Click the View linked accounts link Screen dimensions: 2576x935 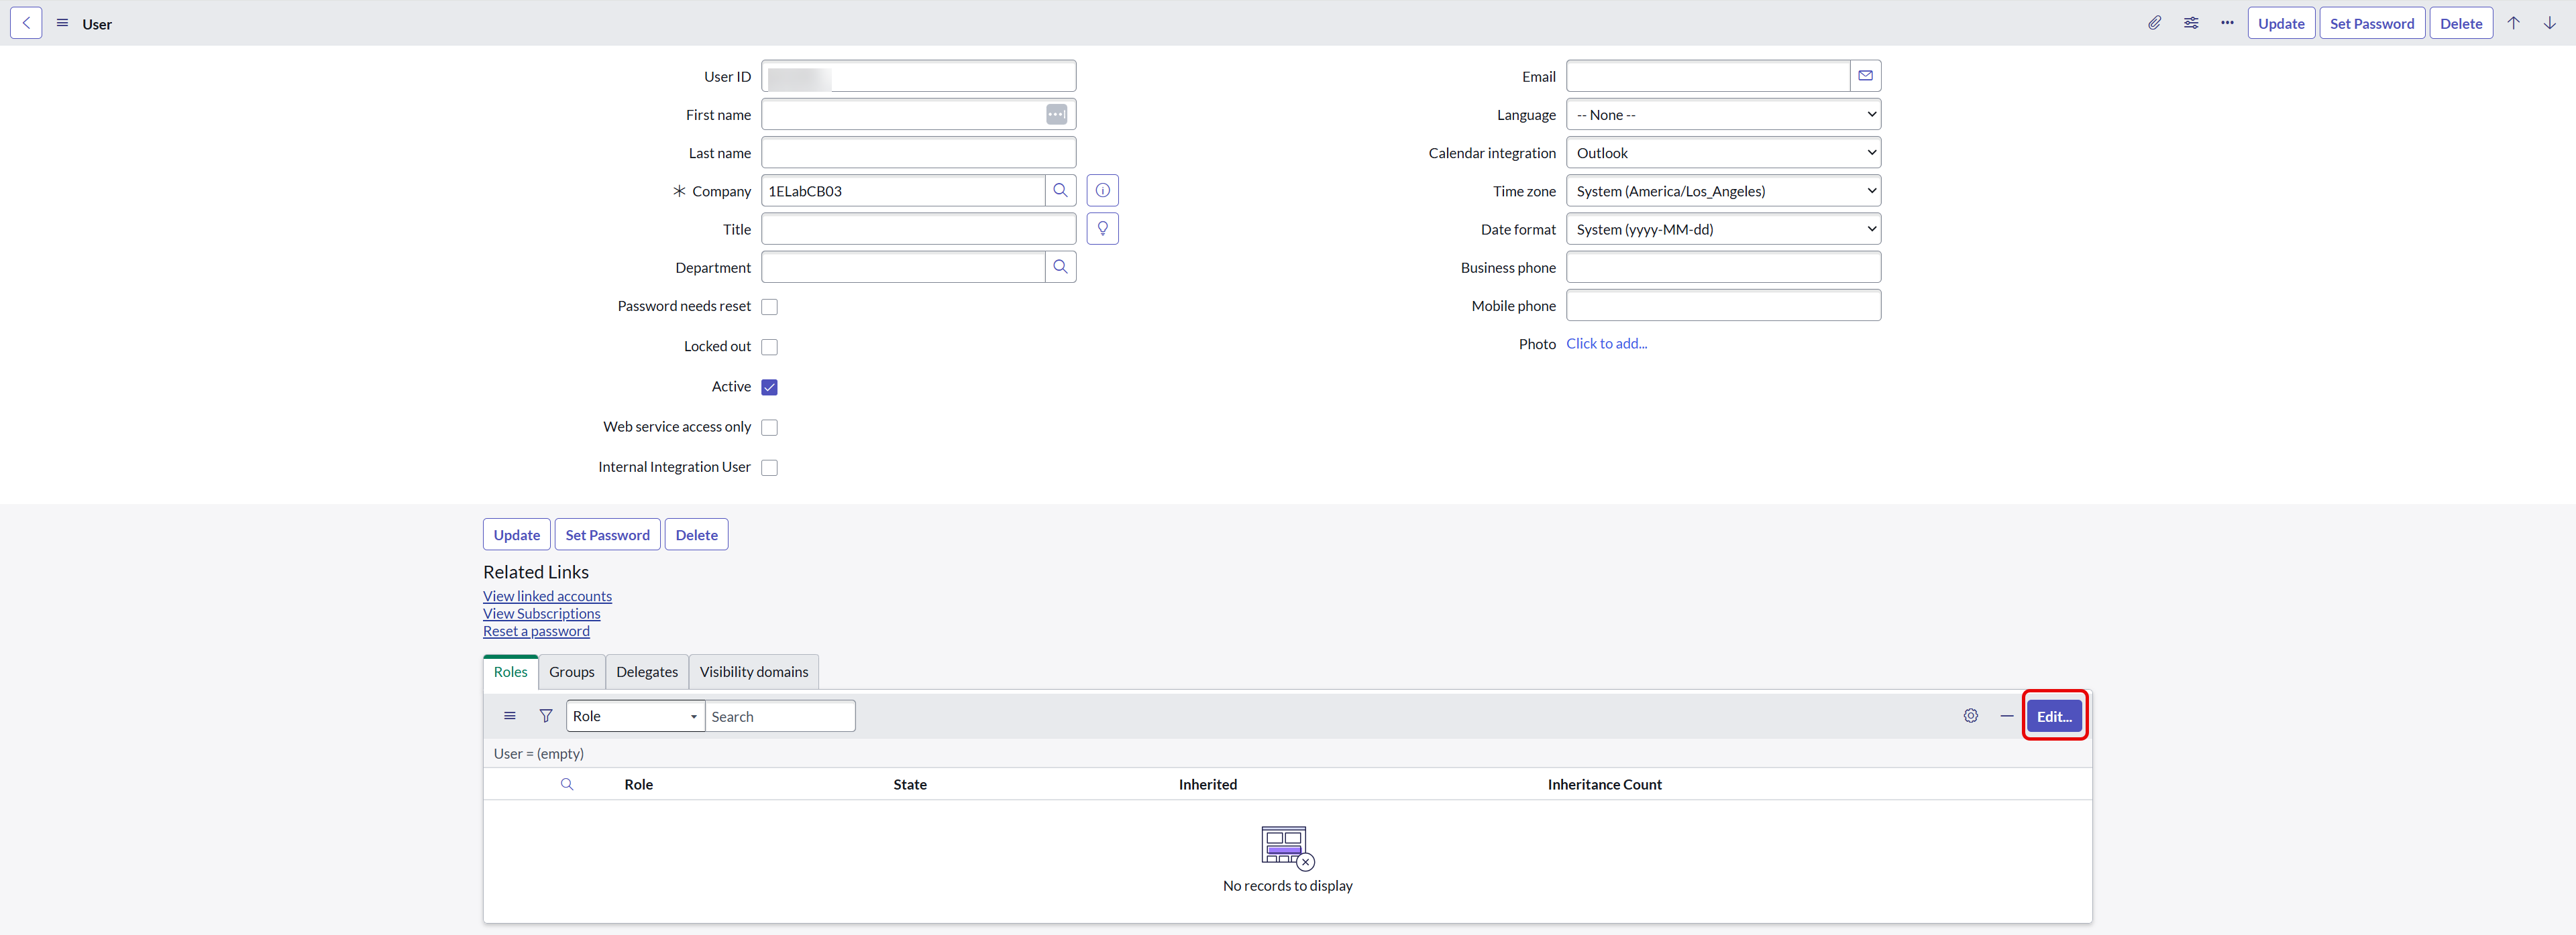[x=547, y=597]
